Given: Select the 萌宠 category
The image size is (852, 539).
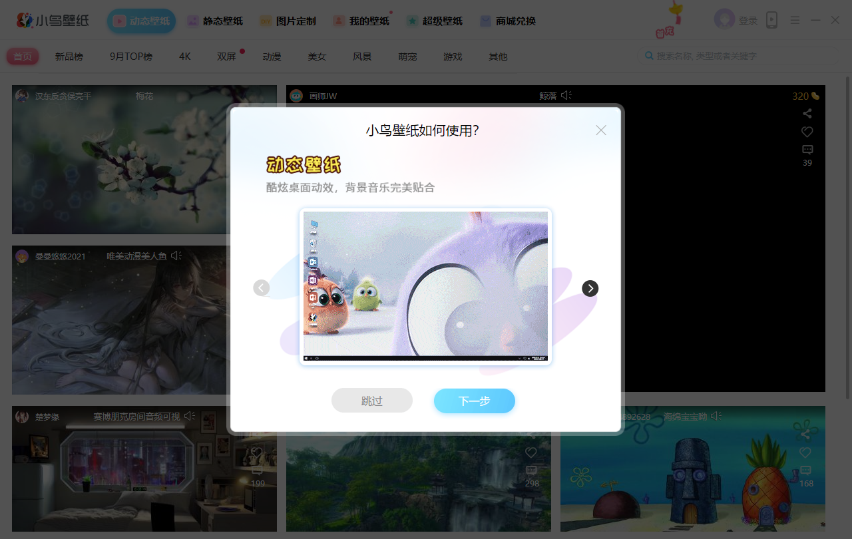Looking at the screenshot, I should point(407,57).
